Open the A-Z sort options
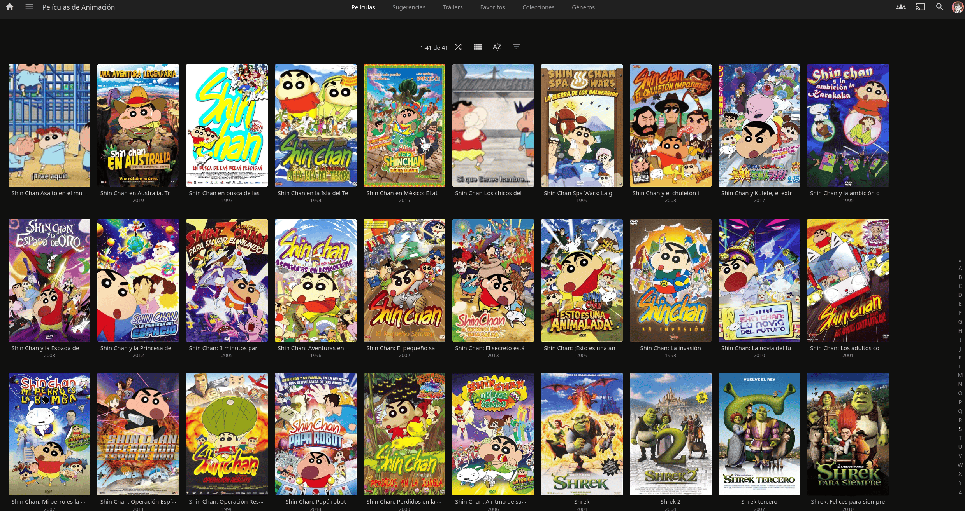The height and width of the screenshot is (511, 965). tap(497, 47)
